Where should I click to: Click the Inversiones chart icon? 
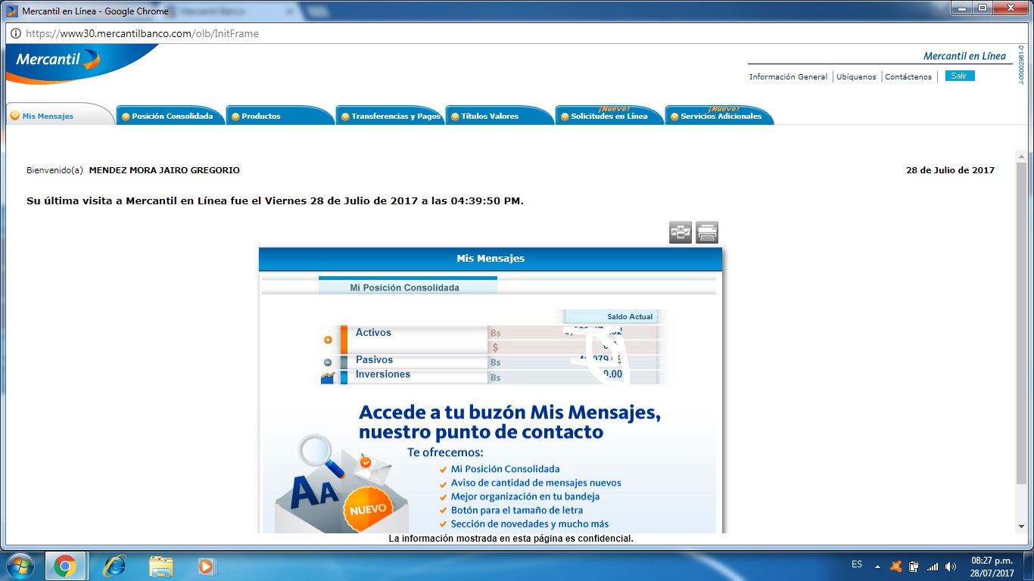[x=328, y=377]
